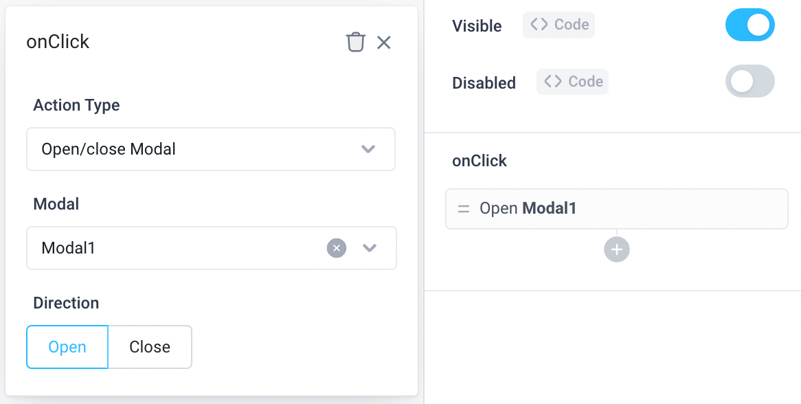Switch Direction to Close
The image size is (801, 404).
(x=150, y=347)
